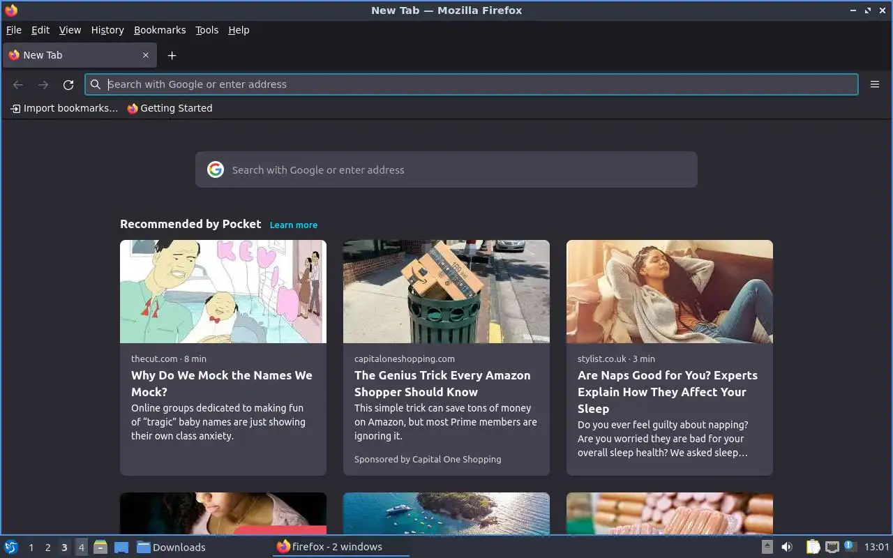Click the 'thecut.com · 8 min' source text

point(169,359)
